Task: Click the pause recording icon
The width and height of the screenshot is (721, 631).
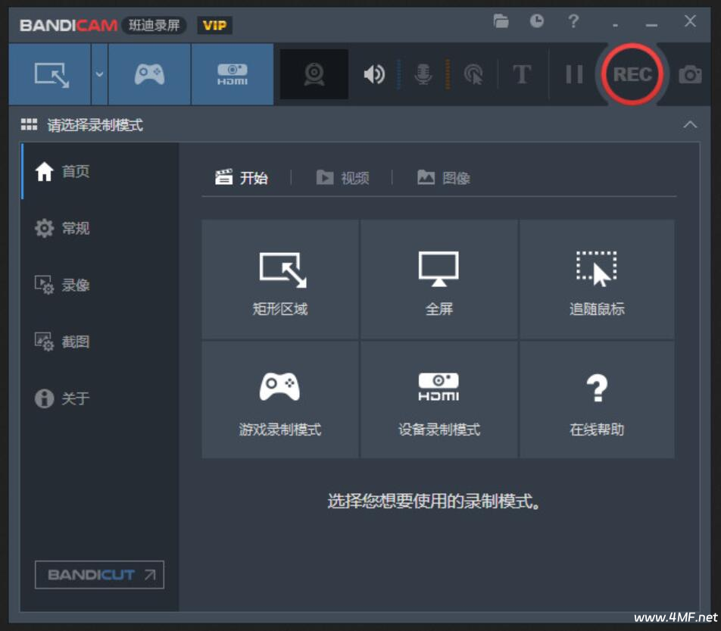Action: pos(573,74)
